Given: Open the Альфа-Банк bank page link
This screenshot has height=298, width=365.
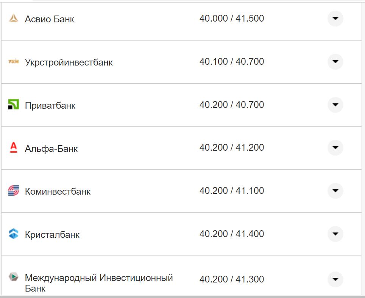Looking at the screenshot, I should [52, 148].
